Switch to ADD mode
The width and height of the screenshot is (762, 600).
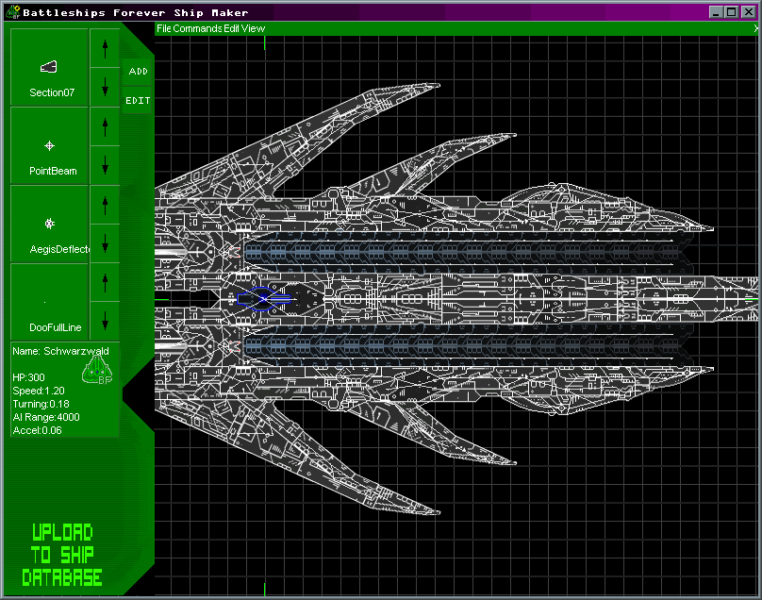[138, 72]
